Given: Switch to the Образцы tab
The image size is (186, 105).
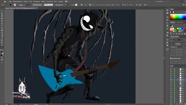Looking at the screenshot, I should click(173, 22).
